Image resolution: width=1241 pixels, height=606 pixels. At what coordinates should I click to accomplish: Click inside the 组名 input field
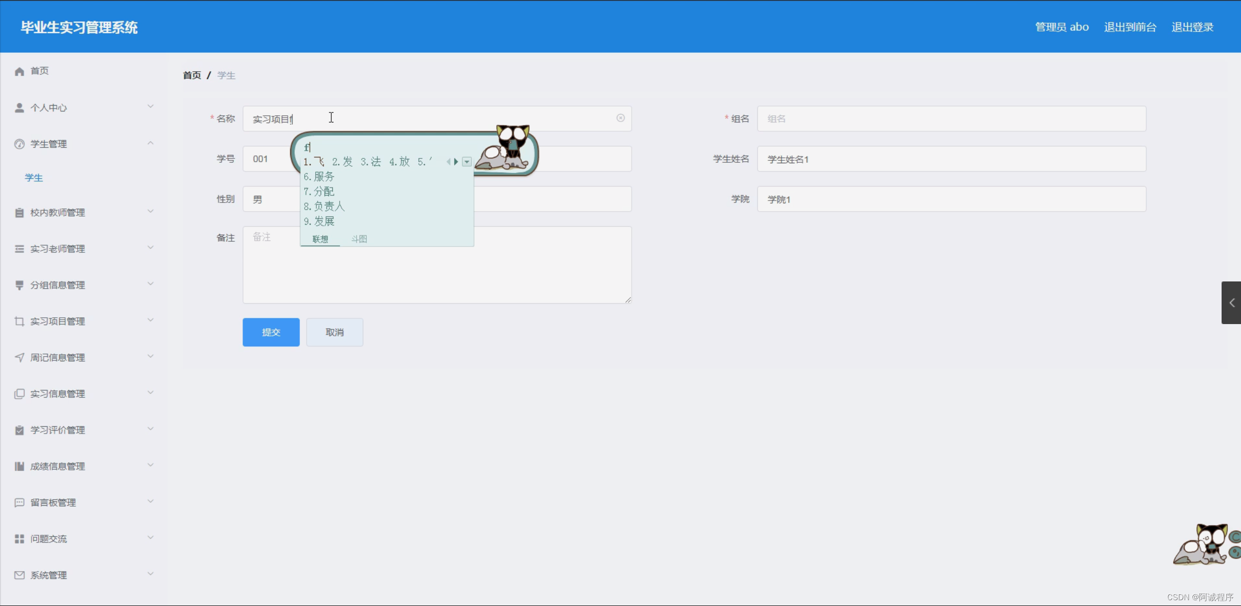coord(951,118)
